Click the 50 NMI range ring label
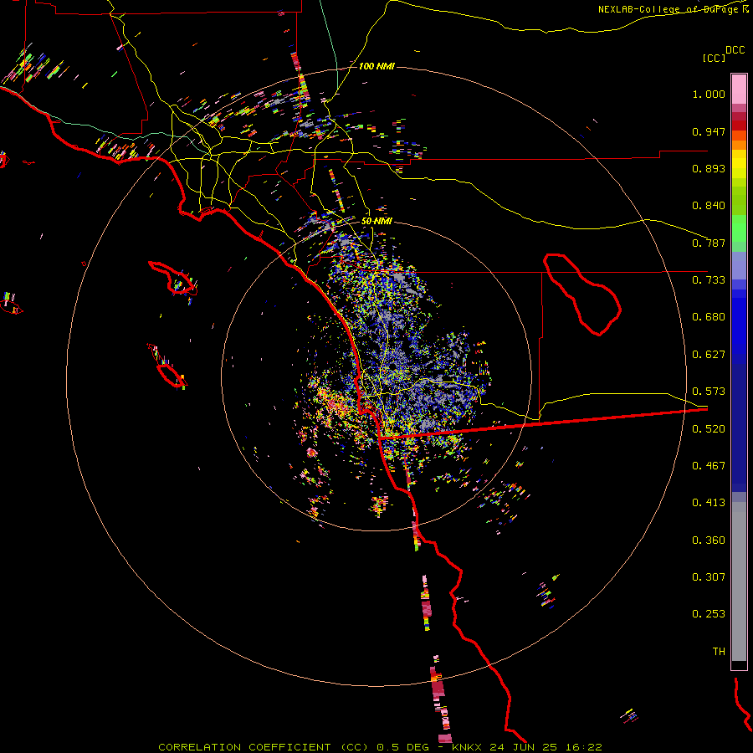This screenshot has width=753, height=753. pyautogui.click(x=376, y=222)
